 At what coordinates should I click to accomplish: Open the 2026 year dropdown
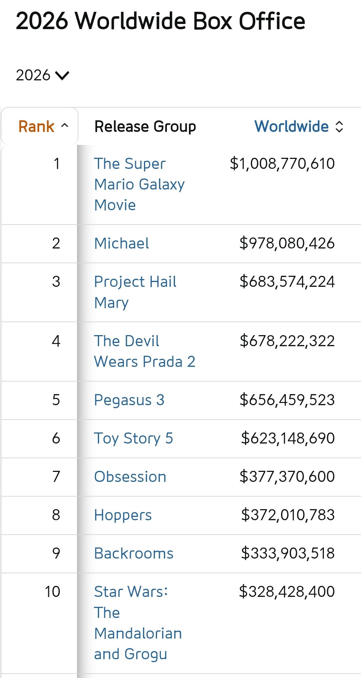click(42, 75)
